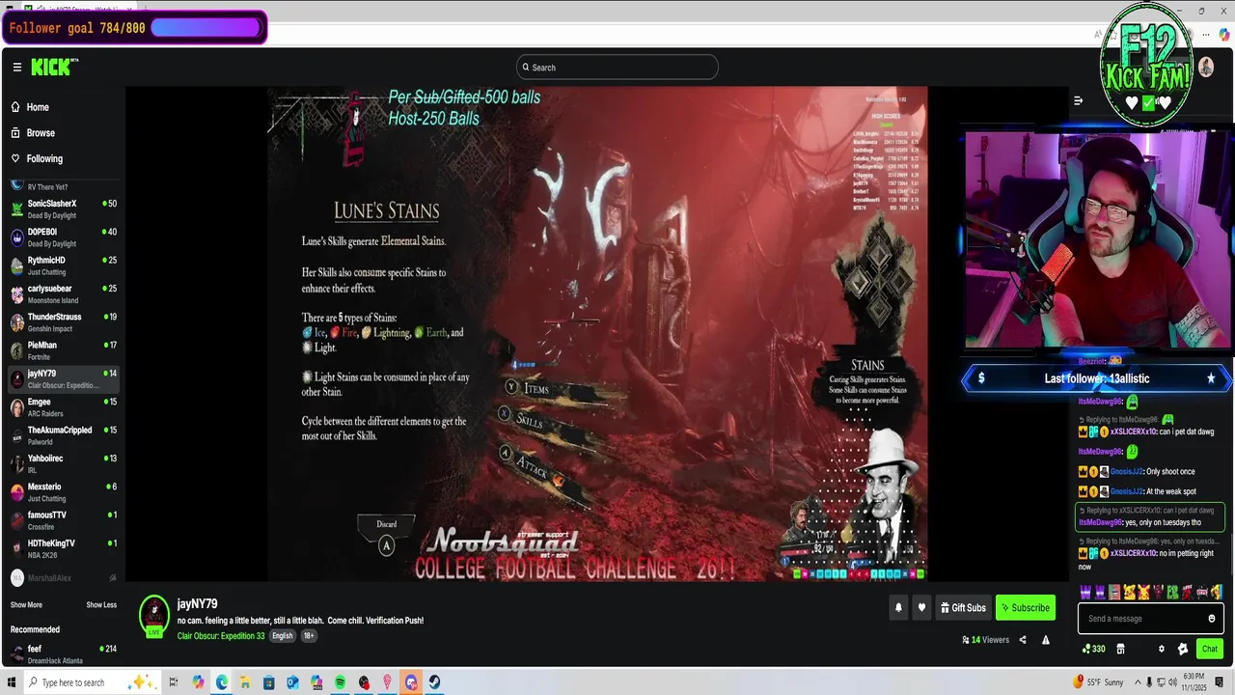The width and height of the screenshot is (1235, 695).
Task: Open TheAkumaCrippled channel in sidebar
Action: point(63,435)
